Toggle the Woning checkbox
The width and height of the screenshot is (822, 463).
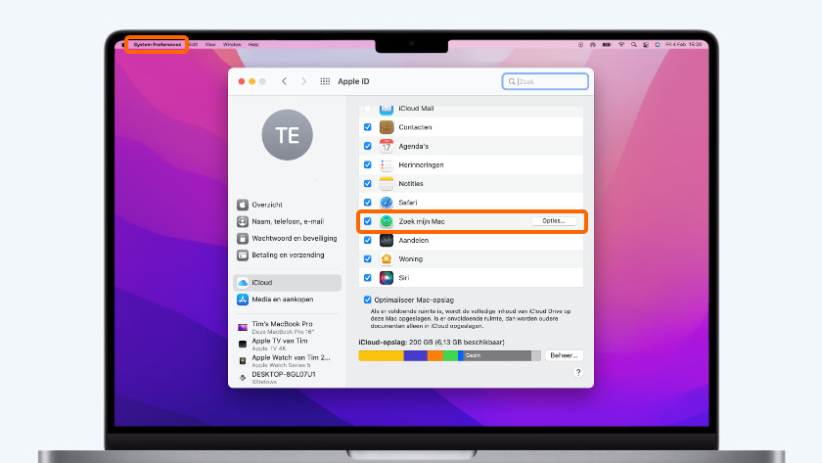pyautogui.click(x=368, y=259)
